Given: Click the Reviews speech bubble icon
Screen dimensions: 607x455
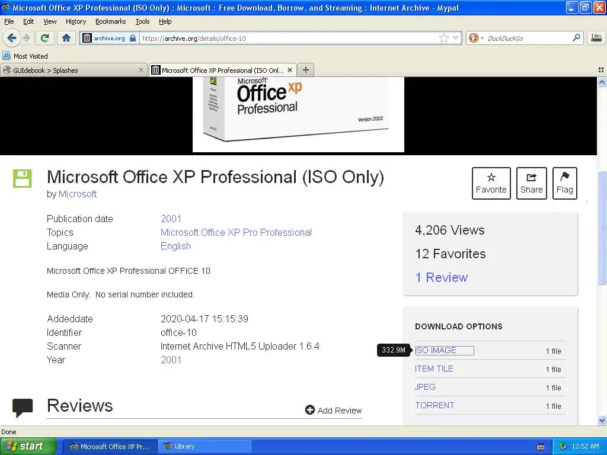Looking at the screenshot, I should 23,408.
